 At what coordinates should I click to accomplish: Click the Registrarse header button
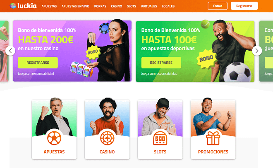coord(244,6)
